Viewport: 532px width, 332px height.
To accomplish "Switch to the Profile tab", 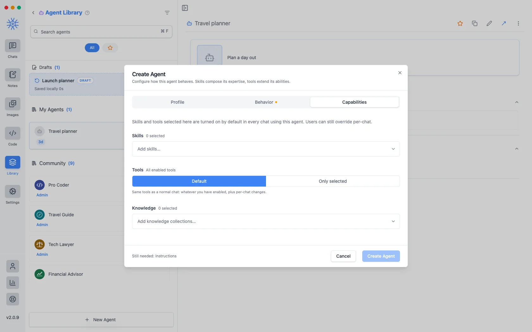I will [177, 102].
